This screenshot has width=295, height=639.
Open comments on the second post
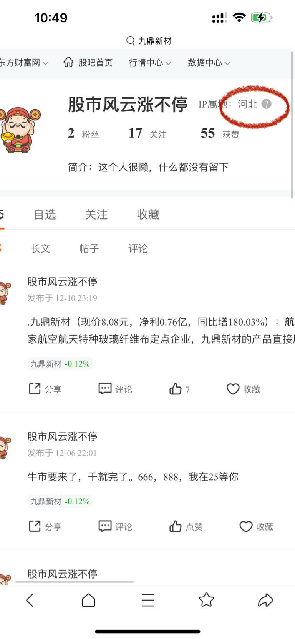pyautogui.click(x=115, y=526)
